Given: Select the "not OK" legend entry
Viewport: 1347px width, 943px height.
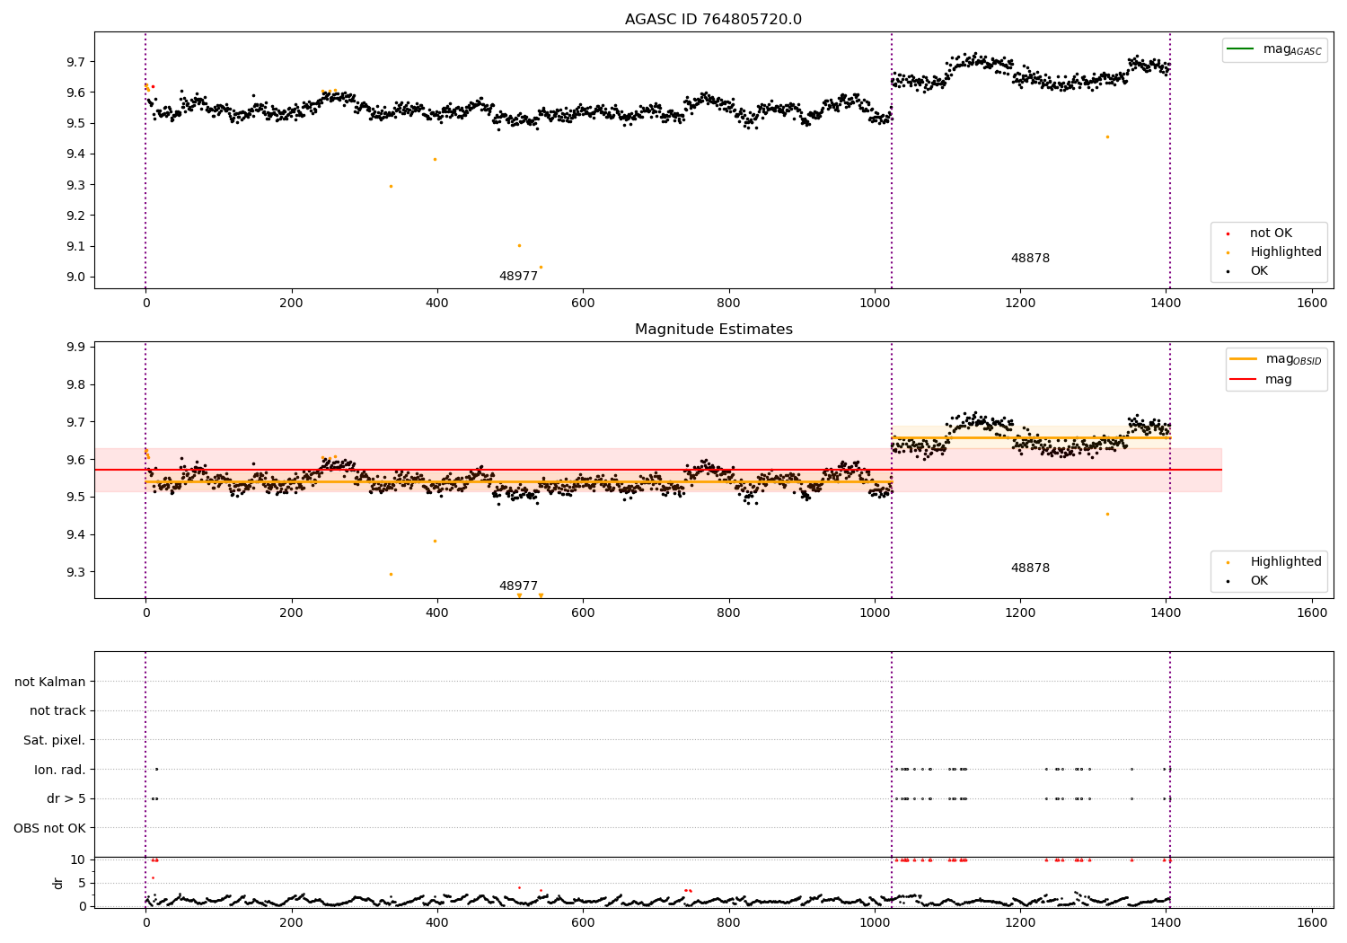Looking at the screenshot, I should pyautogui.click(x=1271, y=234).
